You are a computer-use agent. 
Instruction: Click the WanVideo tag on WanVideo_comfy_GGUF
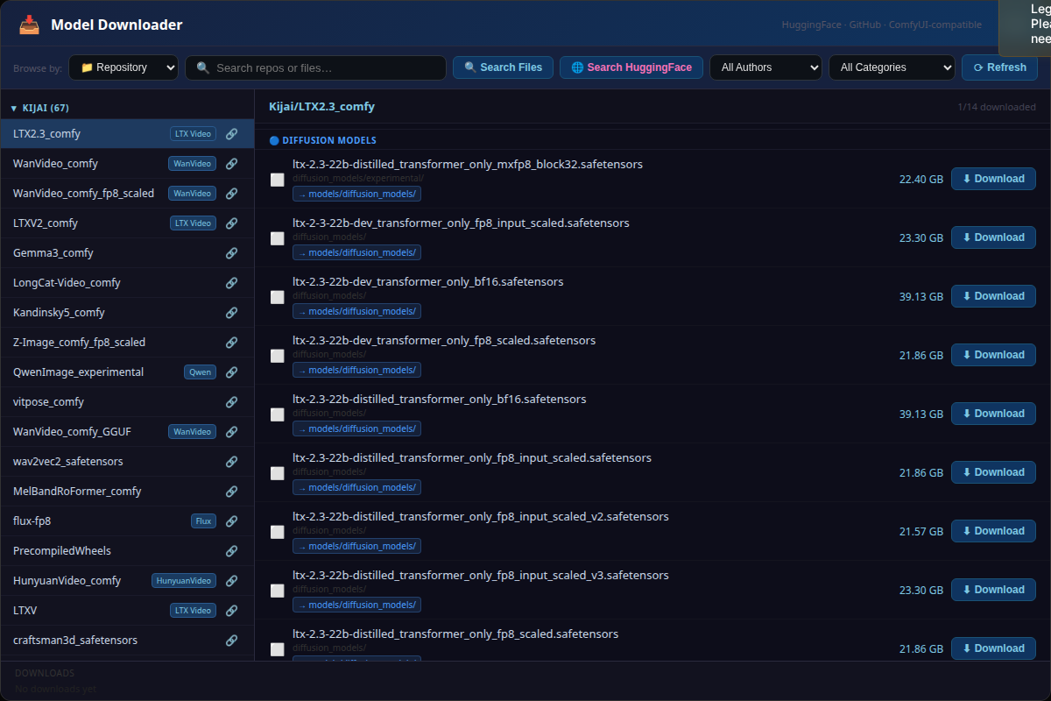(192, 432)
